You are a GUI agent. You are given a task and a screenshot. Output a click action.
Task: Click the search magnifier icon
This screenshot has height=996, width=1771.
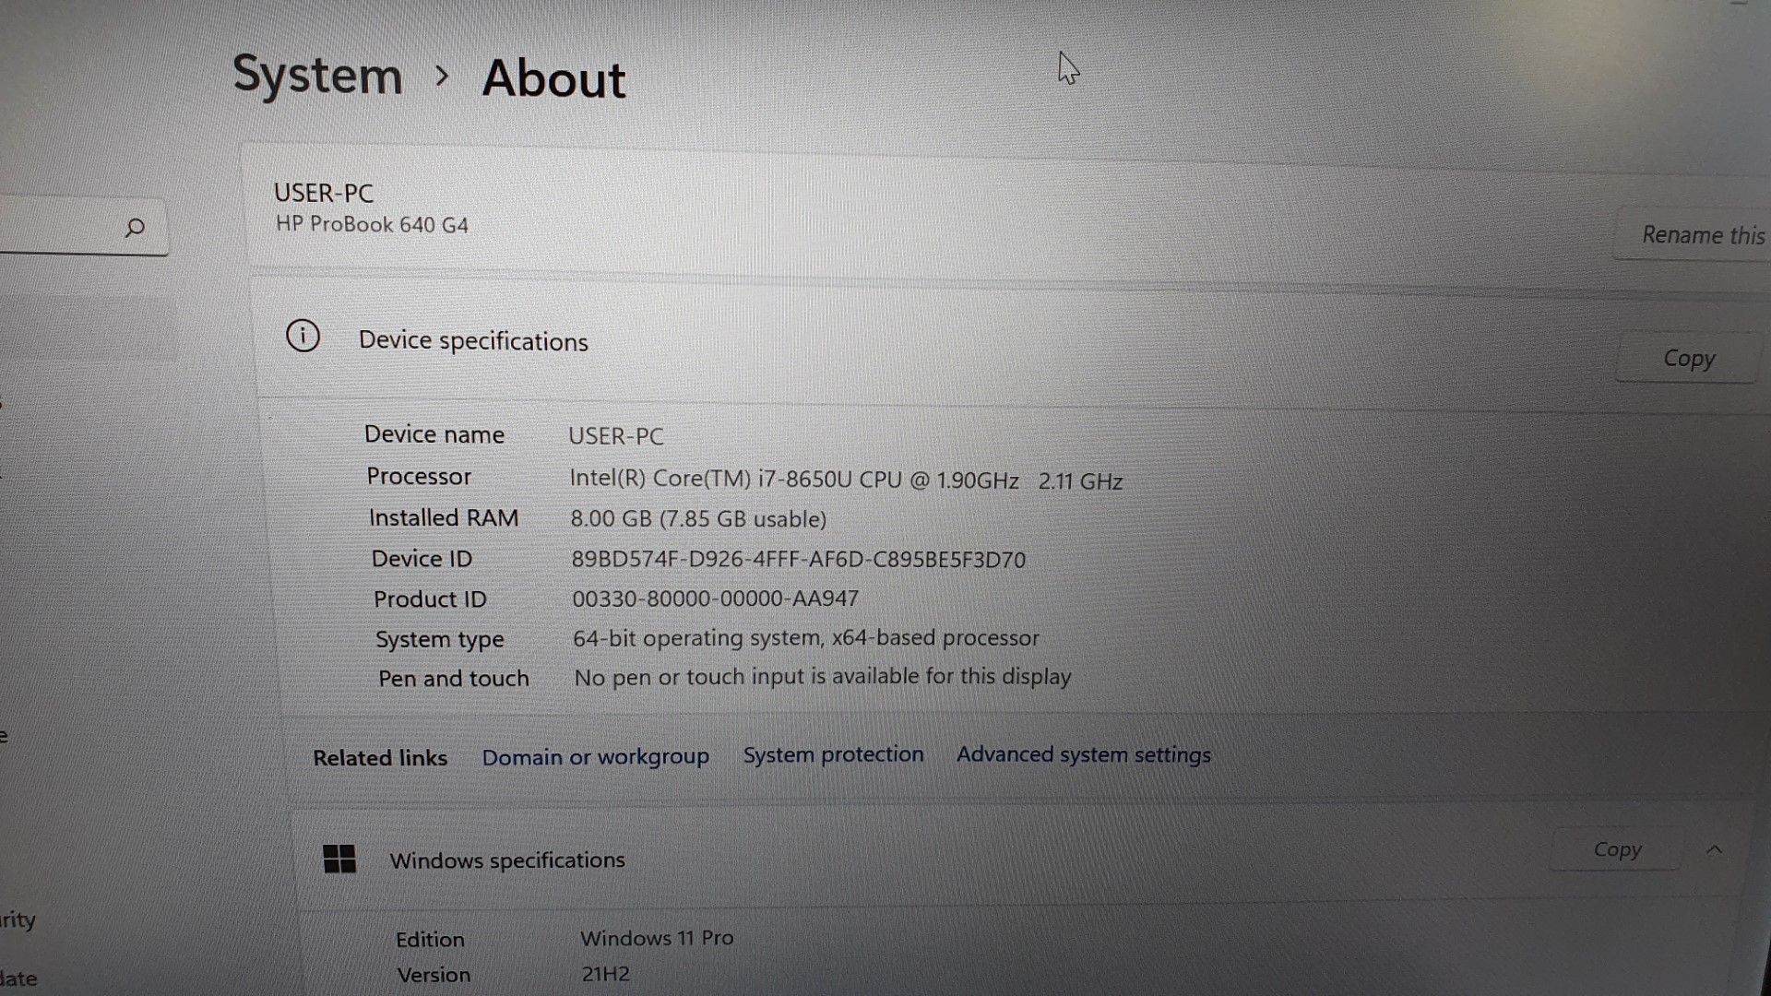point(135,228)
